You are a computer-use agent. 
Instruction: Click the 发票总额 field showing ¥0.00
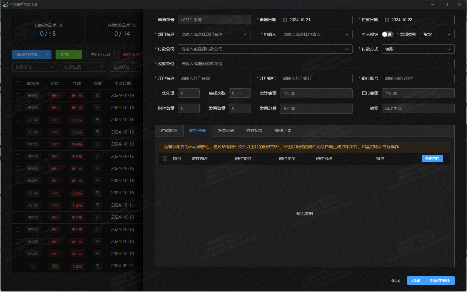point(316,108)
